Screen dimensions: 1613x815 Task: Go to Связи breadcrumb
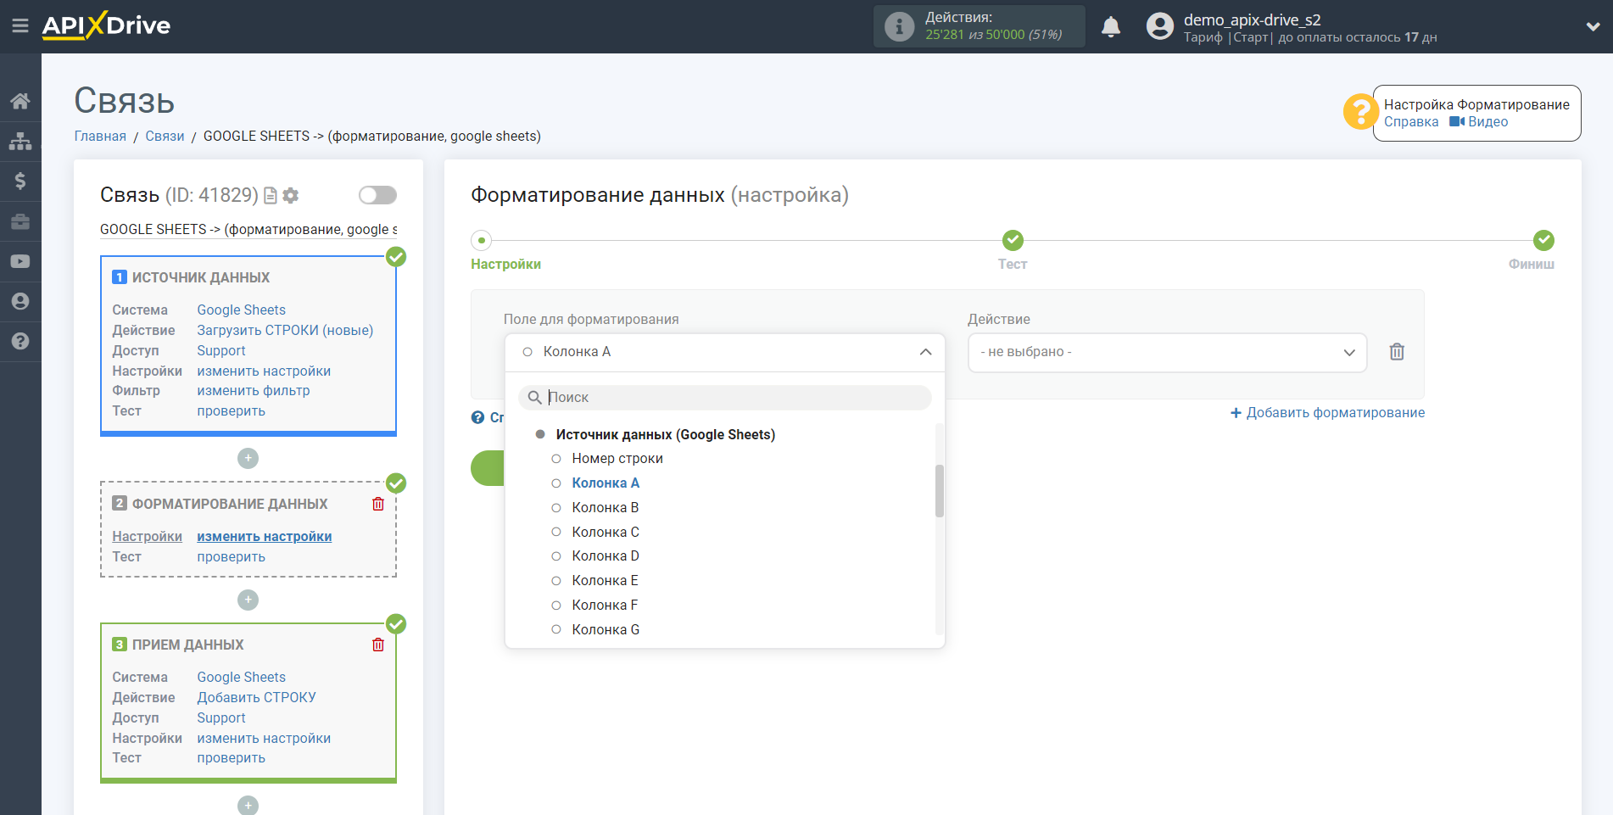pos(165,137)
